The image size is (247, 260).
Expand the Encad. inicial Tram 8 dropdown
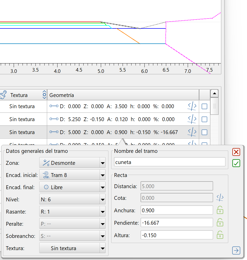click(72, 175)
